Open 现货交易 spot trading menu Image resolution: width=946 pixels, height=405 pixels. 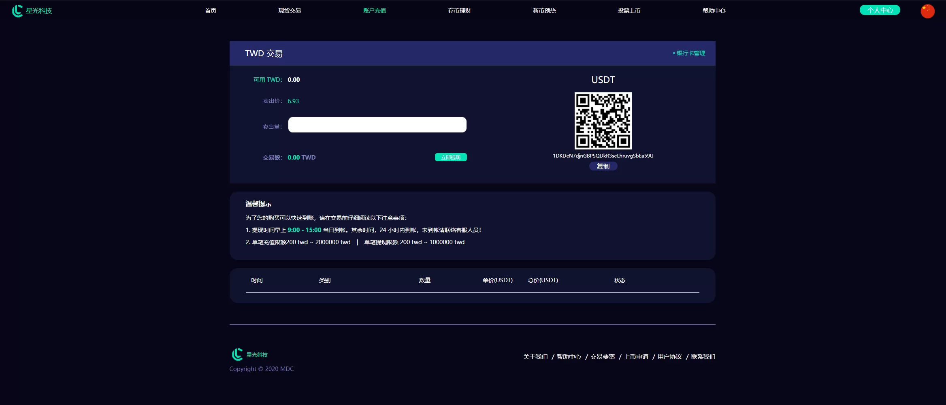[290, 11]
